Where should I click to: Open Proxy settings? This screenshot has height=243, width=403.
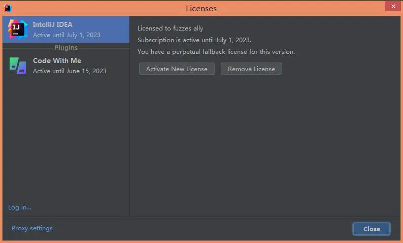pos(32,228)
